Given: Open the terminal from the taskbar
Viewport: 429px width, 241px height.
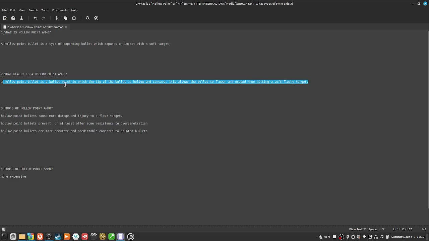Looking at the screenshot, I should coord(4,237).
